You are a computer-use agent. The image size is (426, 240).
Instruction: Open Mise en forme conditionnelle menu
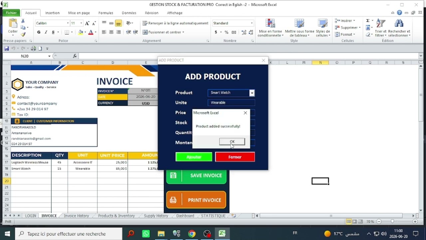point(270,28)
